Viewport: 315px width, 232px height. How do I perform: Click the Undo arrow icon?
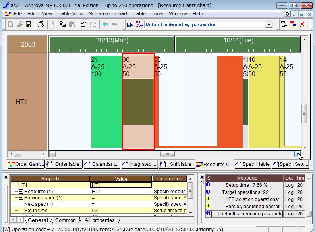[84, 25]
